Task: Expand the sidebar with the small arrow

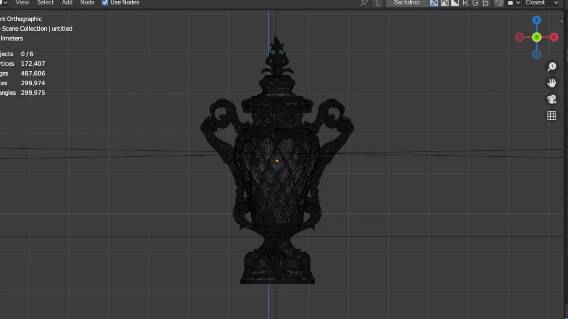Action: 562,21
